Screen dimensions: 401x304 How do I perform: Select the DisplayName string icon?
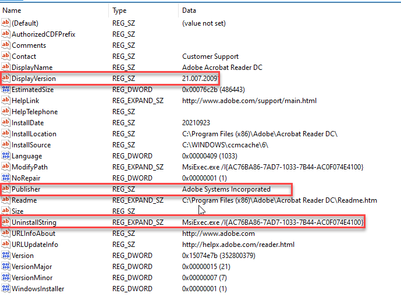click(x=6, y=68)
